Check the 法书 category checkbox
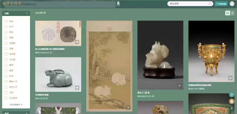The image size is (237, 114). click(x=6, y=27)
